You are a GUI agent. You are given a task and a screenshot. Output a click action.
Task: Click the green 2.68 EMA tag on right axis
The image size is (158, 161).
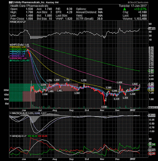point(151,70)
